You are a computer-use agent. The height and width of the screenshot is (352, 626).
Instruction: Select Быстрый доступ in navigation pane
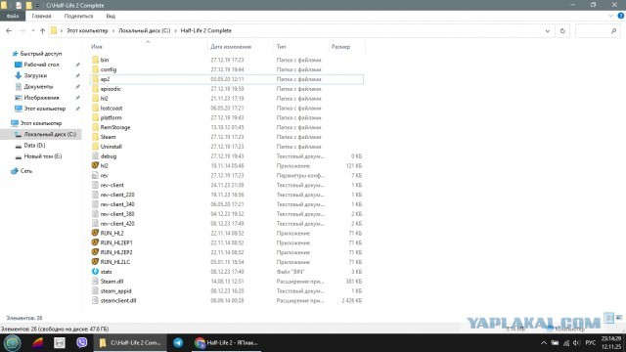41,54
